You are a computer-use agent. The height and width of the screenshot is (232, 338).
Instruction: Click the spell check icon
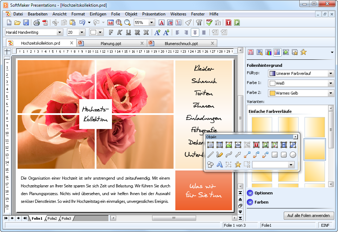click(209, 22)
